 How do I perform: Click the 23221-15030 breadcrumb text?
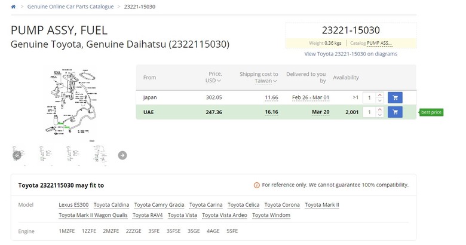(140, 7)
